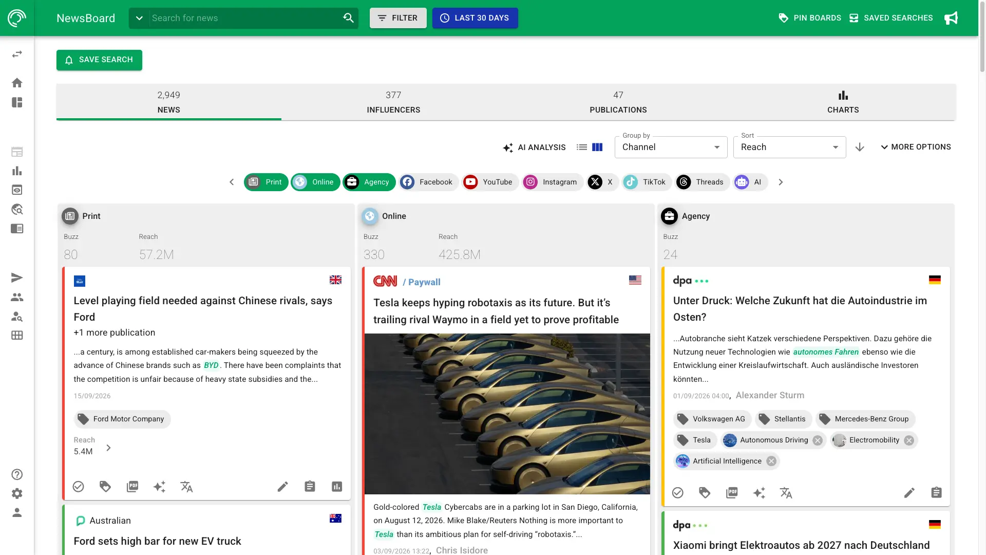986x555 pixels.
Task: Switch to the NEWS tab
Action: pyautogui.click(x=169, y=102)
